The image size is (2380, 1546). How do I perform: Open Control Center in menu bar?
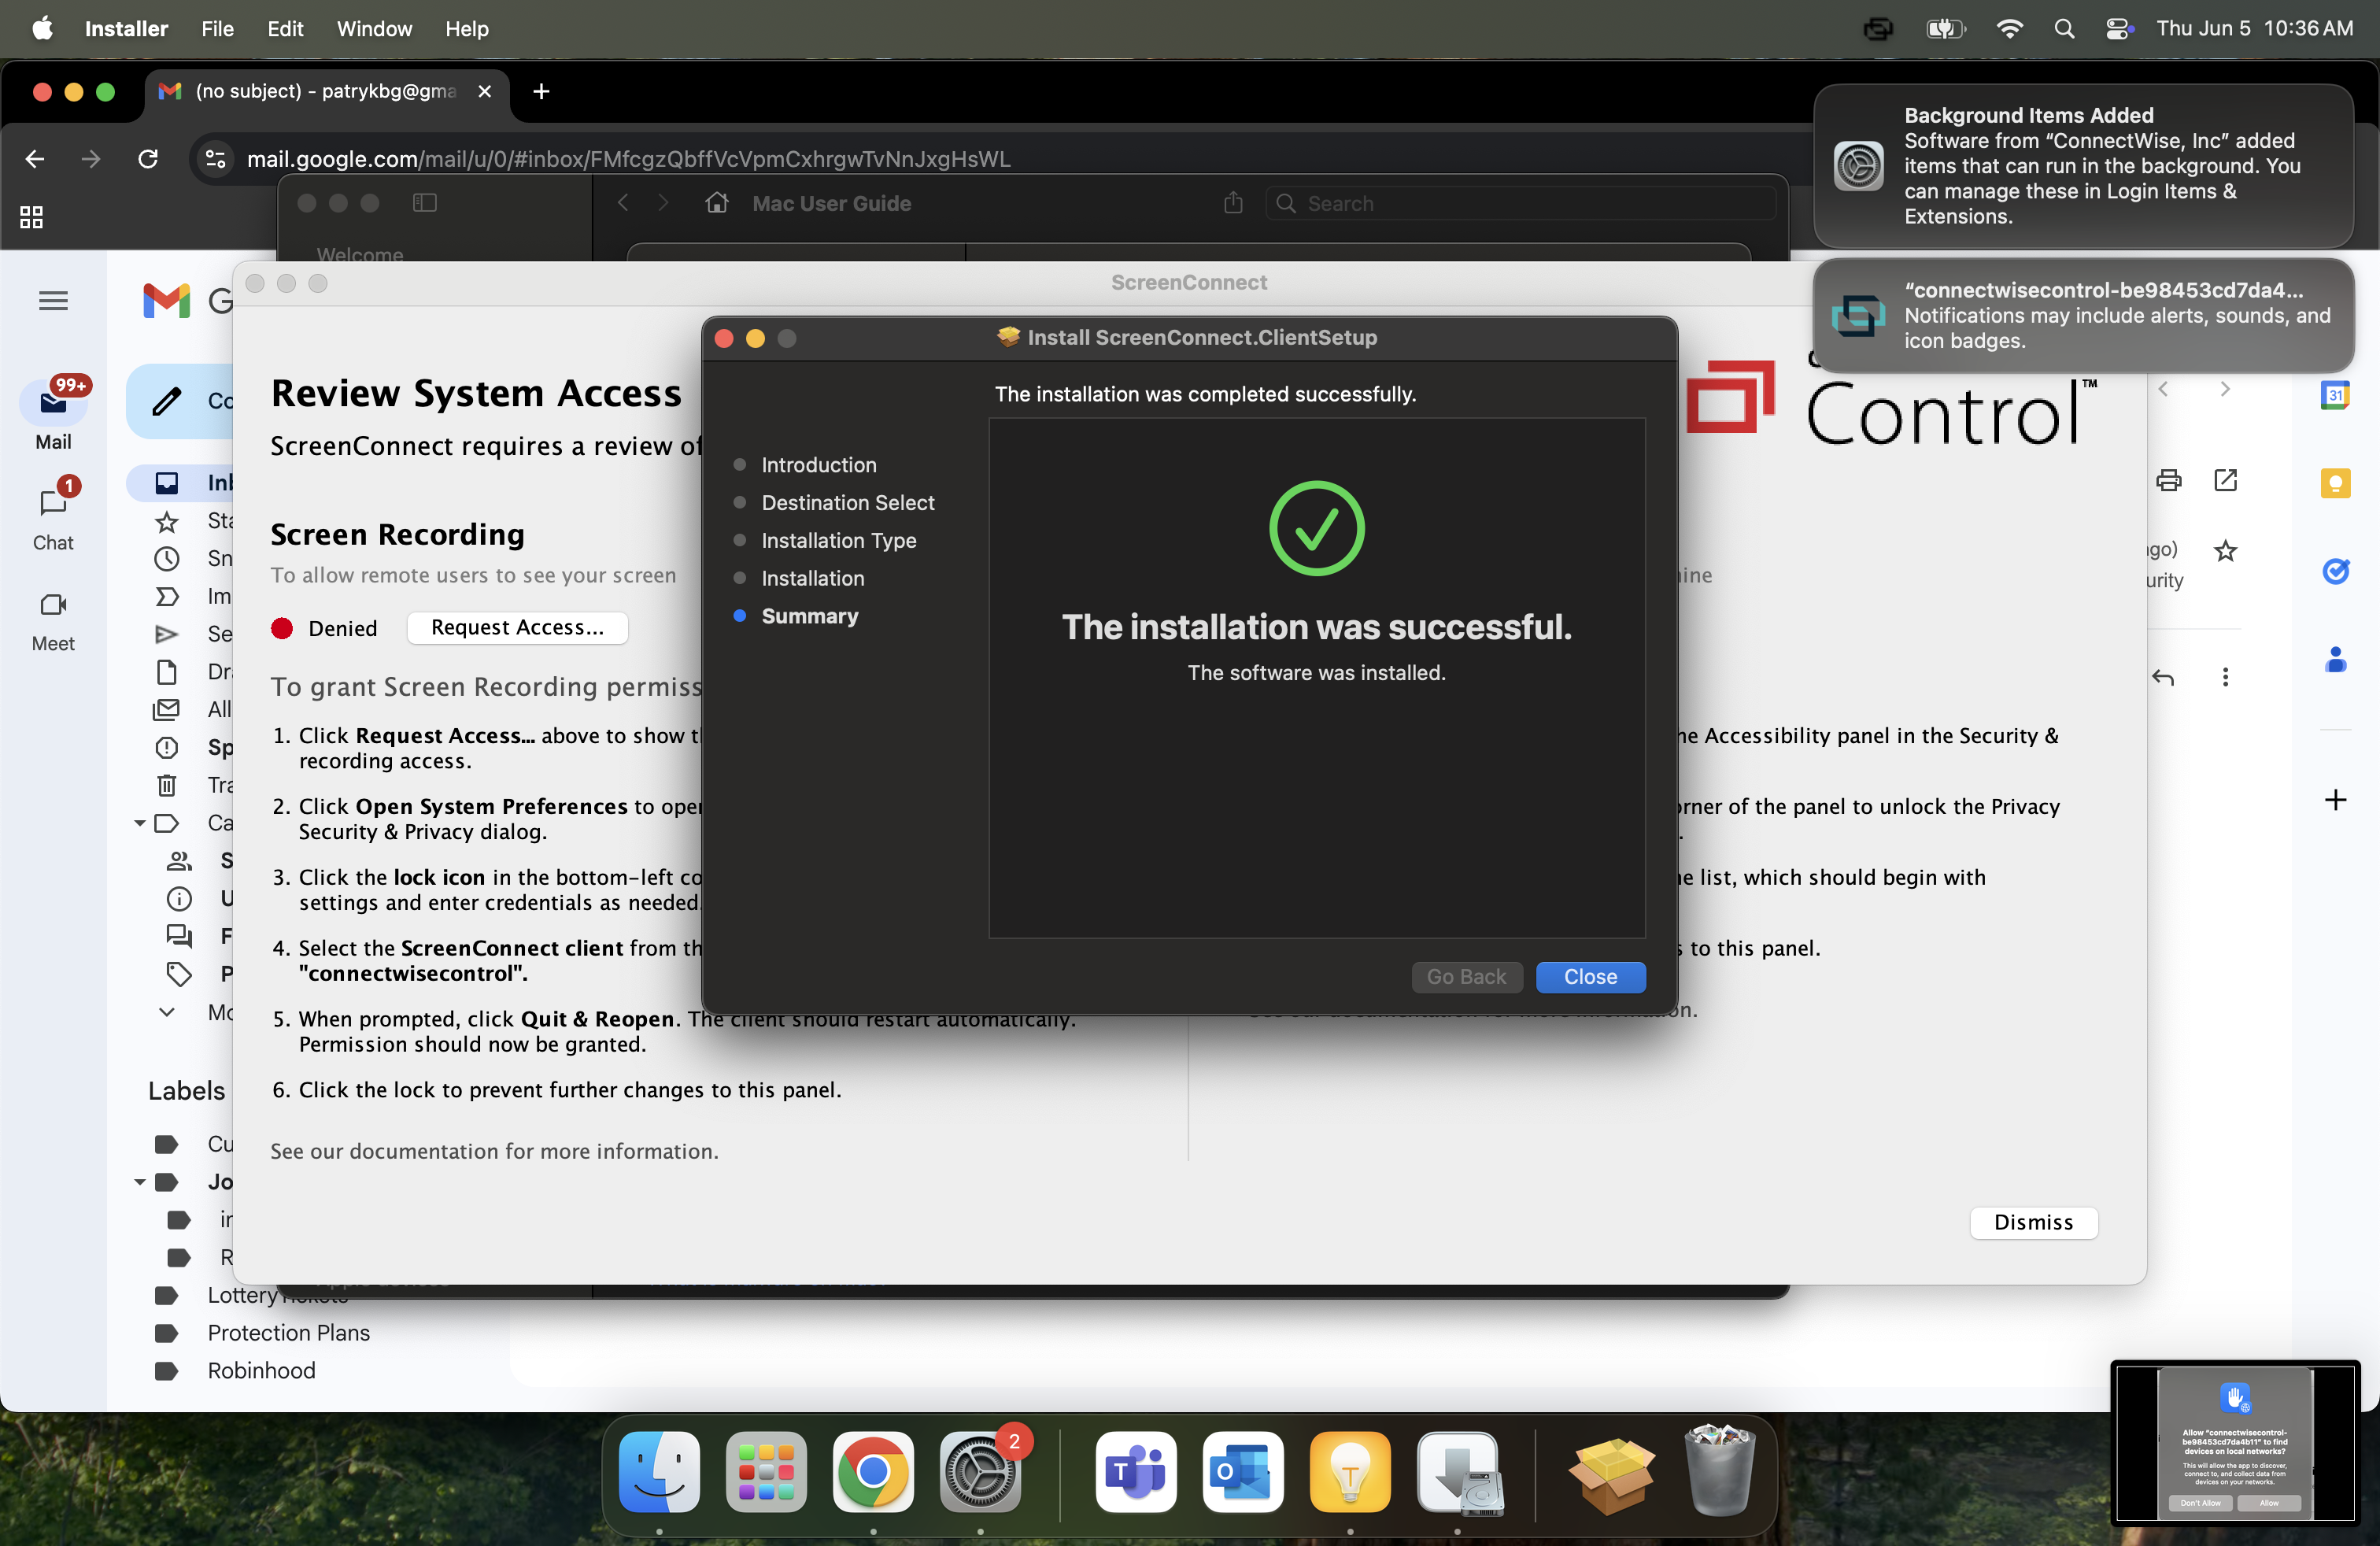tap(2118, 29)
